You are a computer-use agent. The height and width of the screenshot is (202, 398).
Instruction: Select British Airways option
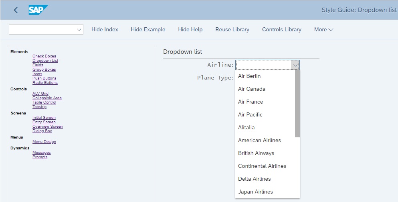[265, 153]
